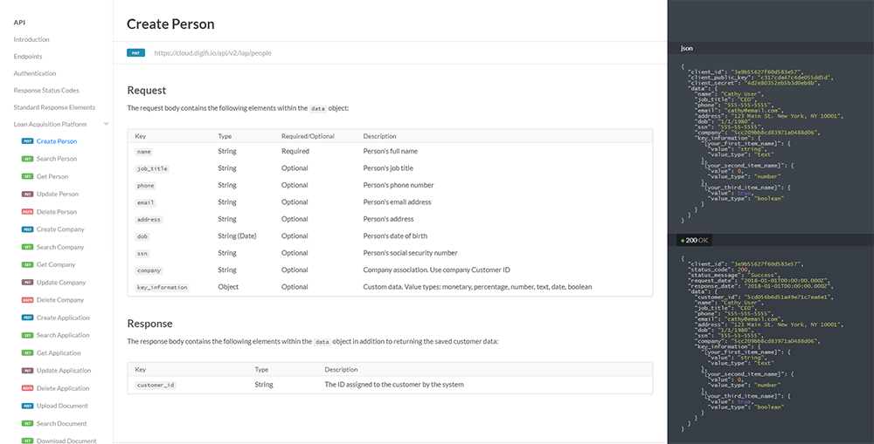The image size is (874, 444).
Task: Click the PUT badge beside Update Company
Action: pyautogui.click(x=27, y=283)
